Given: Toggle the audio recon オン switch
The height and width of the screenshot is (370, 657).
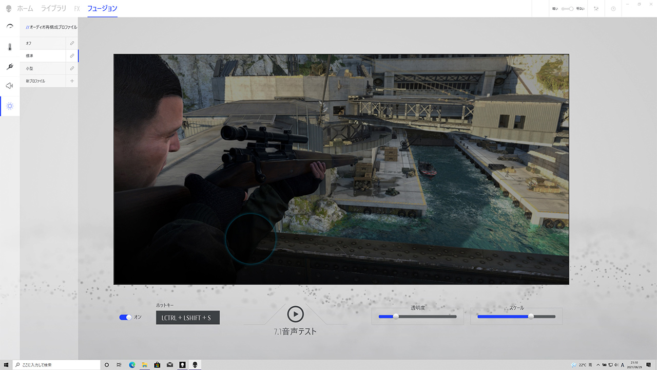Looking at the screenshot, I should click(x=125, y=318).
